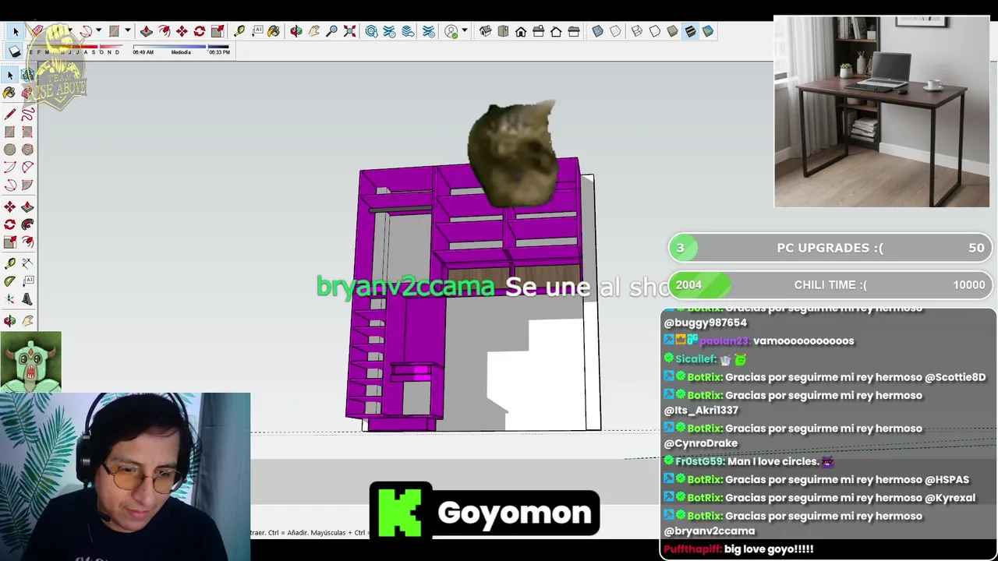Viewport: 998px width, 561px height.
Task: Click the @Scottie8D mention in chat
Action: (x=955, y=377)
